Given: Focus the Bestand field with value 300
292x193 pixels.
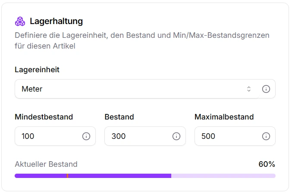Looking at the screenshot, I should pyautogui.click(x=137, y=136).
